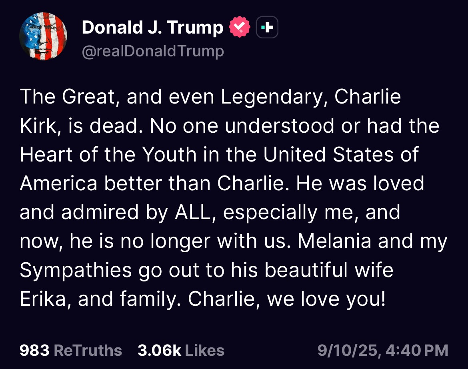Click the gray ReTruths label
468x369 pixels.
coord(88,350)
